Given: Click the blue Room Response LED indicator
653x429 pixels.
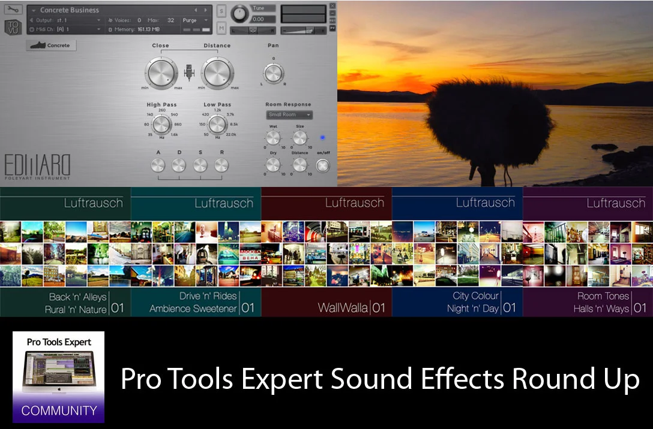Looking at the screenshot, I should click(322, 138).
